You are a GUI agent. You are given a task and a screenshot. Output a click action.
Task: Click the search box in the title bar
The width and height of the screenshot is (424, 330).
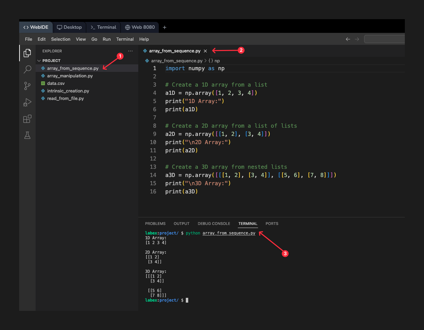point(384,39)
